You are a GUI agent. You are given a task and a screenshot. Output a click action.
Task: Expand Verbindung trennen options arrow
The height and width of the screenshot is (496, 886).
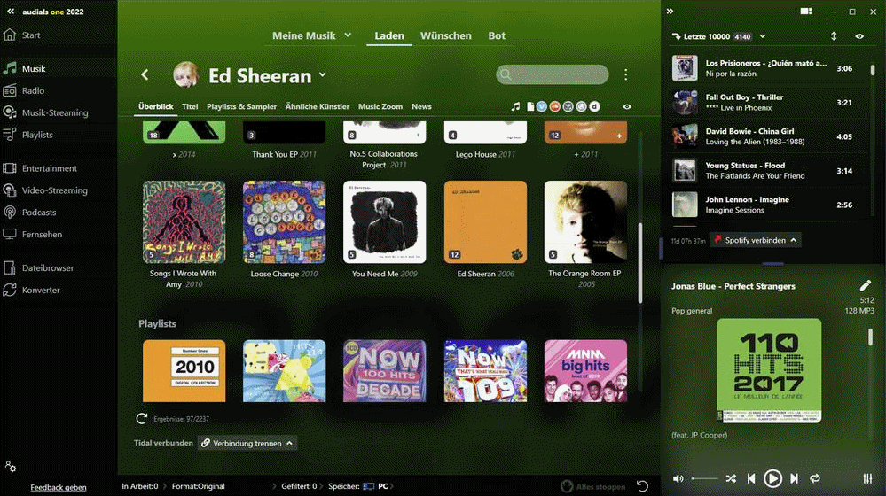click(289, 443)
